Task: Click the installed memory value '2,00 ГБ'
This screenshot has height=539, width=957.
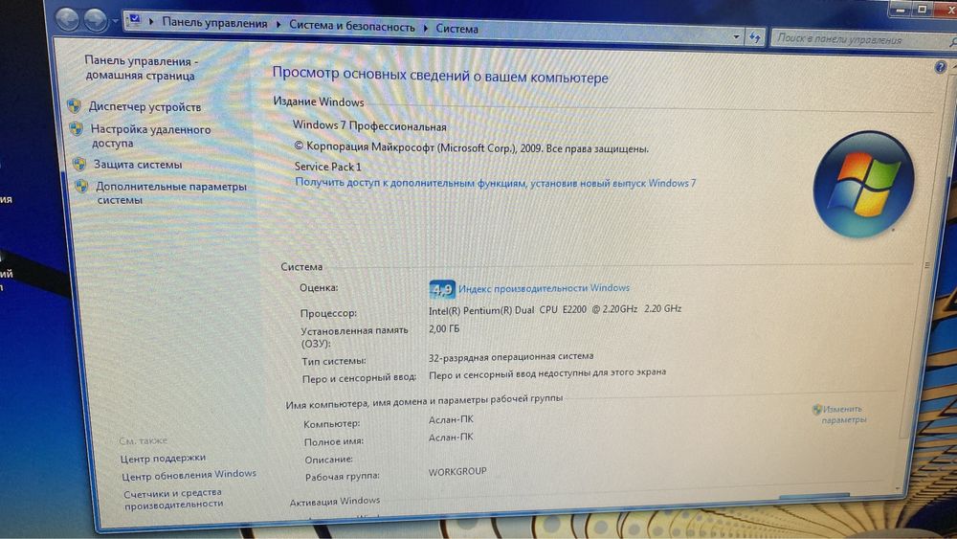Action: (x=444, y=329)
